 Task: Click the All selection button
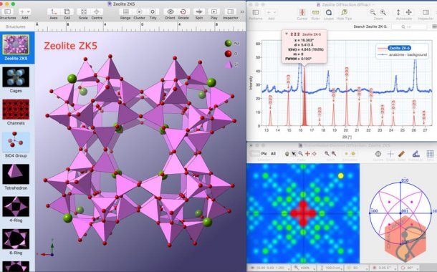click(273, 153)
